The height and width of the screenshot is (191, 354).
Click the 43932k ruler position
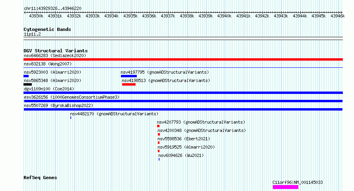click(74, 16)
